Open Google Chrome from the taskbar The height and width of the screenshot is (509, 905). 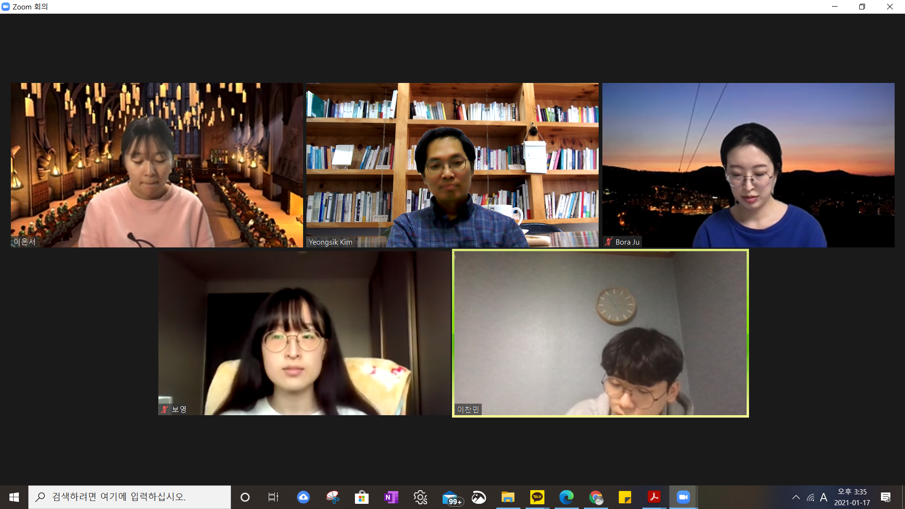tap(596, 497)
